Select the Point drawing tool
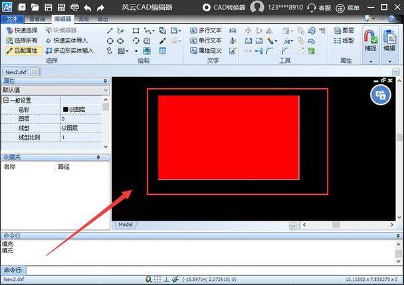 [x=136, y=51]
